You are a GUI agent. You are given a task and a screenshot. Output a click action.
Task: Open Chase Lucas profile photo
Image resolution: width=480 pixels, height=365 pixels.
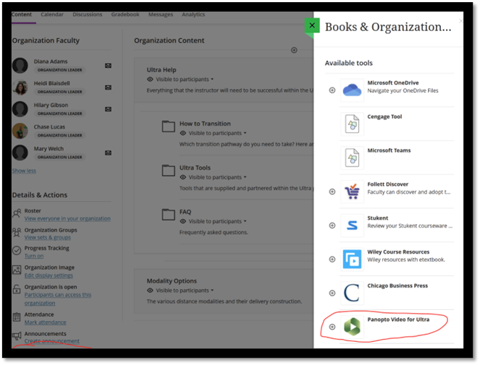[x=20, y=131]
